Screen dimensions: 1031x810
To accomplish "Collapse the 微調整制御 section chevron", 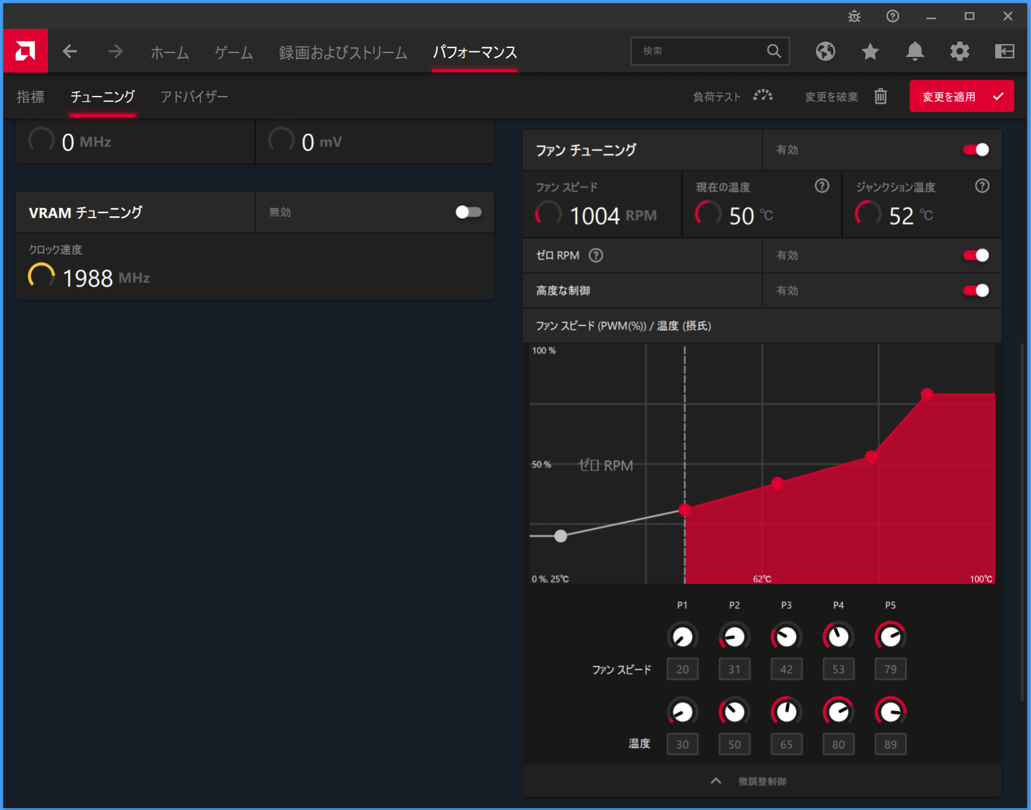I will [x=716, y=781].
